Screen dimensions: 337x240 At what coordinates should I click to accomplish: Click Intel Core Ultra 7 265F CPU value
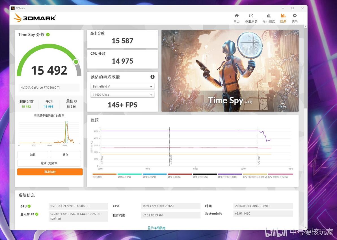click(171, 206)
